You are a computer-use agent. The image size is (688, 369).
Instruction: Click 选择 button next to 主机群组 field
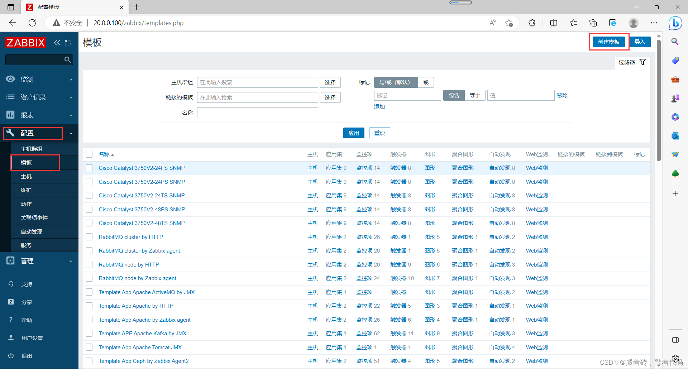click(330, 82)
